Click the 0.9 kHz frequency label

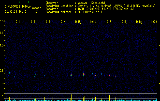click(x=2, y=58)
